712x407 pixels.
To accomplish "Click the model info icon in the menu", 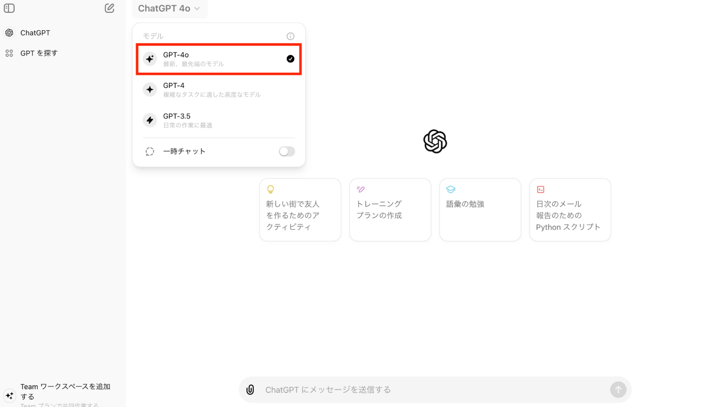I will click(x=290, y=36).
